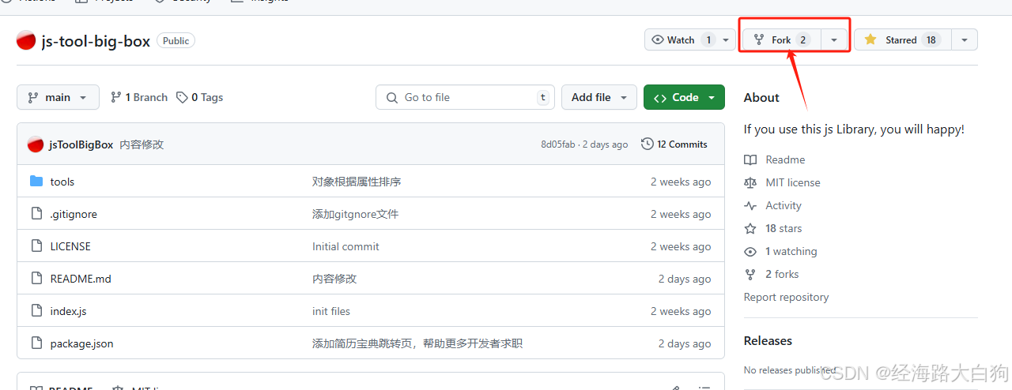Open commit hash 8d05fab

[x=558, y=144]
